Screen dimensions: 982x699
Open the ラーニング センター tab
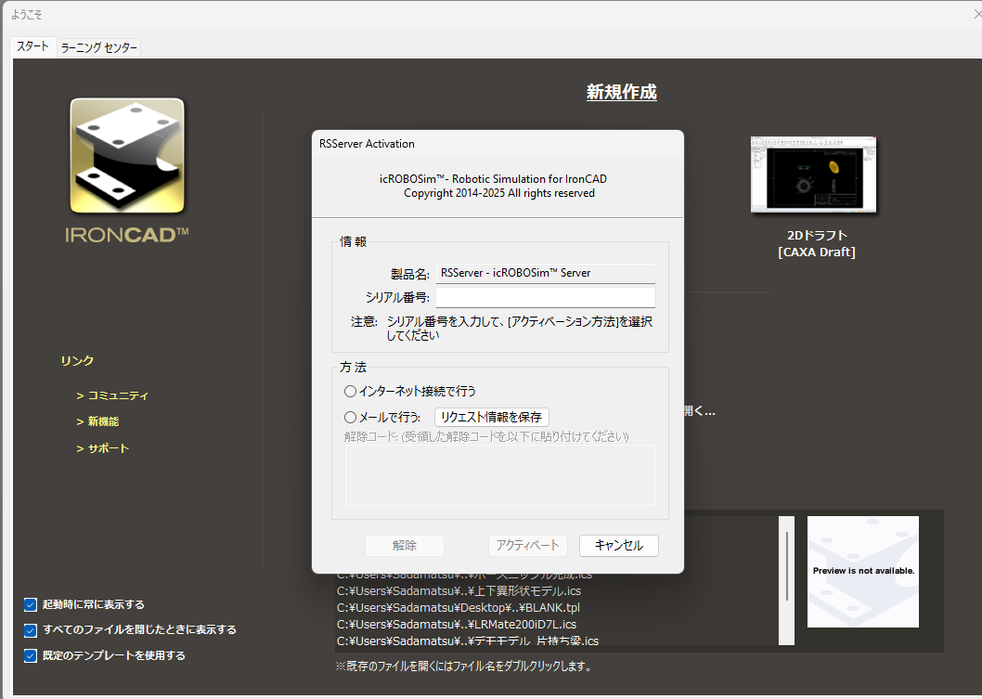[x=99, y=47]
